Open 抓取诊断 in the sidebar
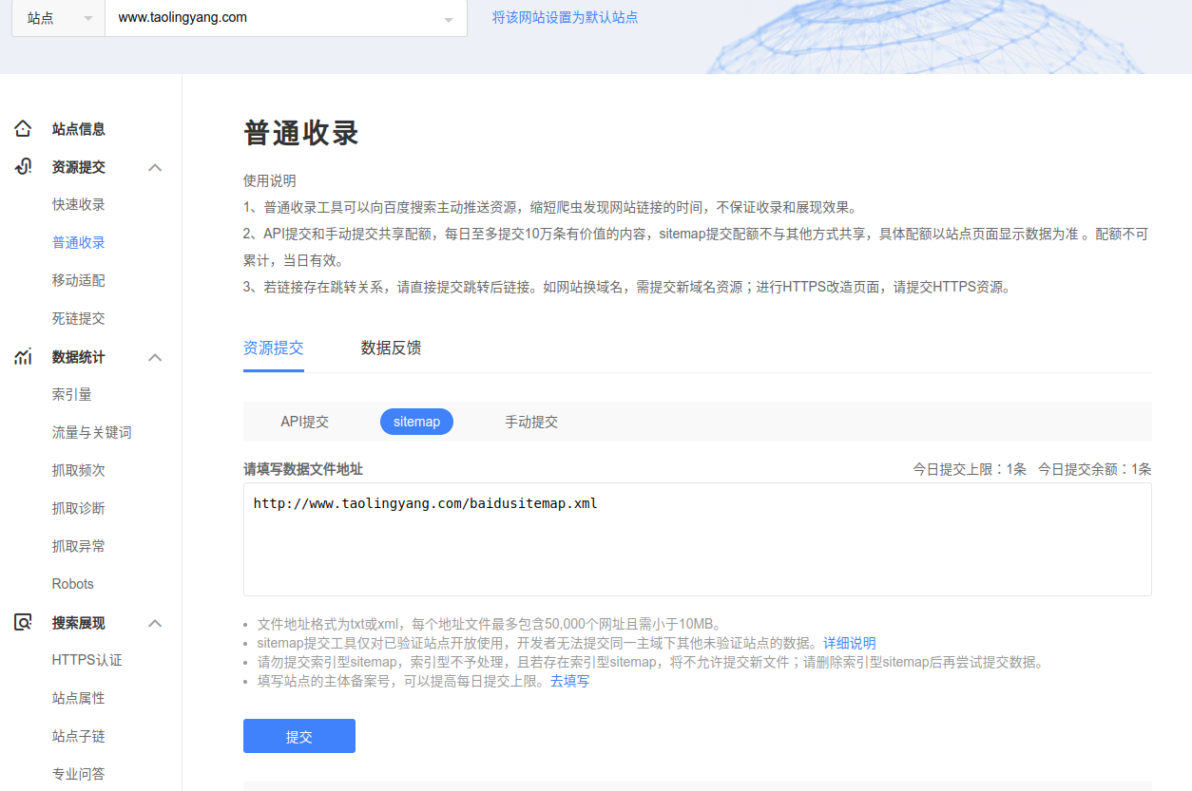Viewport: 1192px width, 791px height. coord(79,509)
